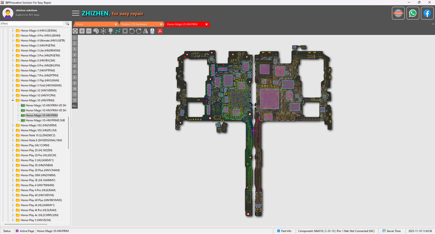435x234 pixels.
Task: Toggle layer 11 button
Action: coord(74,94)
